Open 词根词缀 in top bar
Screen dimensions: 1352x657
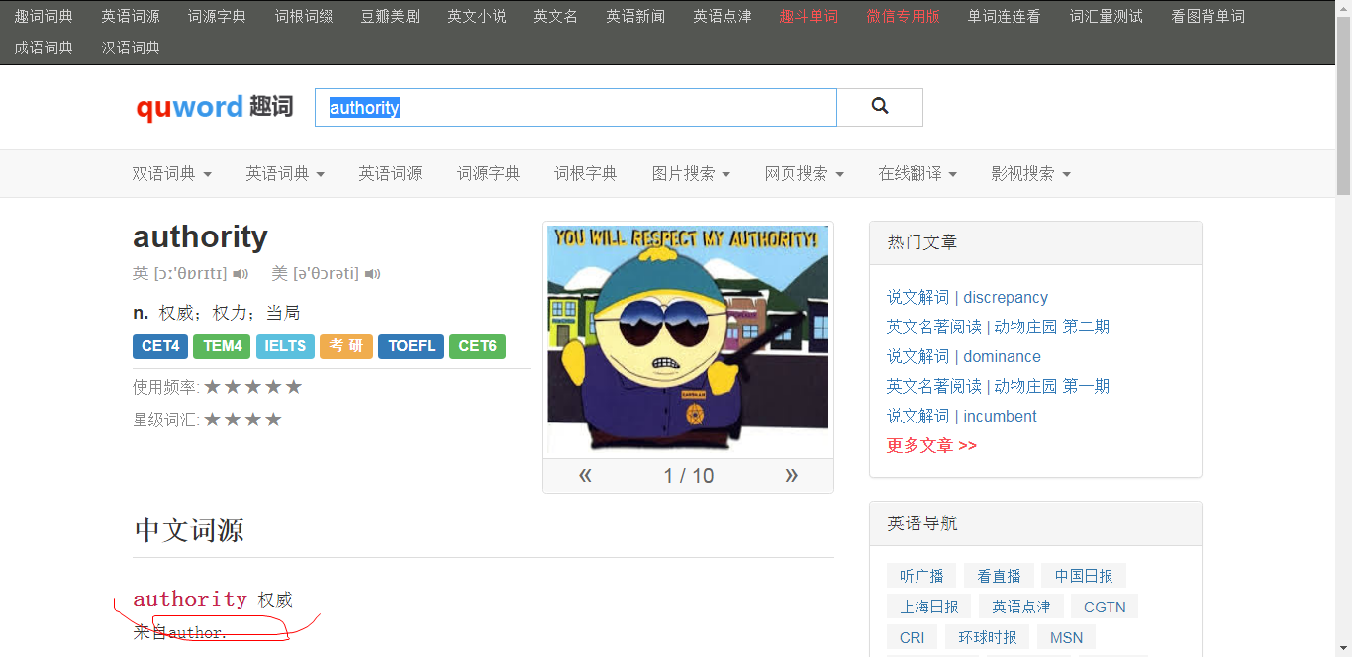304,16
